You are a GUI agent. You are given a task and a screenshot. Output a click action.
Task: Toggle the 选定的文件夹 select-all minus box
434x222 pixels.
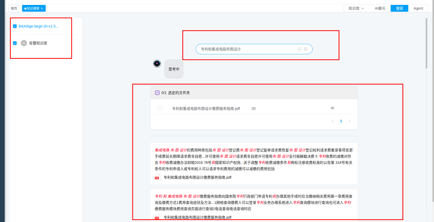[x=157, y=93]
